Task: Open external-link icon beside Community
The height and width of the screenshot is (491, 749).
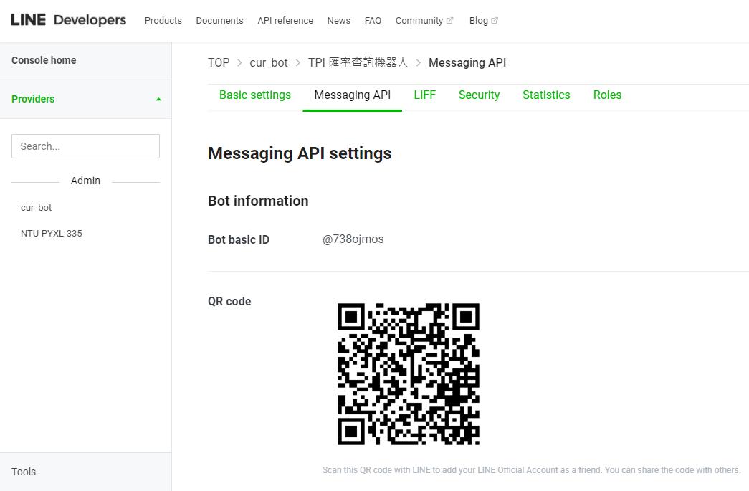Action: (450, 21)
